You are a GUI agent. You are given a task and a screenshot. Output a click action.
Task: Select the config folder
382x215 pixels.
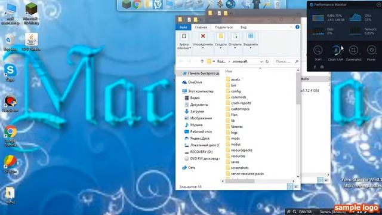233,91
